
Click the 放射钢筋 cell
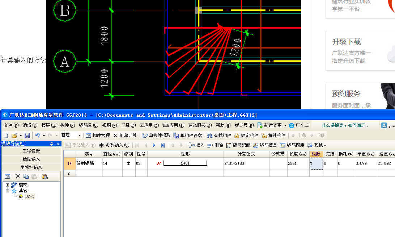point(89,163)
